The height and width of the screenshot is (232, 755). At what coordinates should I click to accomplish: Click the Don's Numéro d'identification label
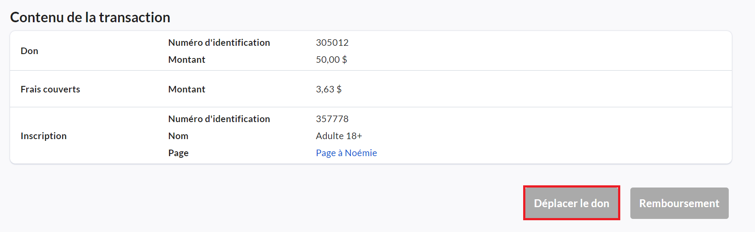click(219, 43)
